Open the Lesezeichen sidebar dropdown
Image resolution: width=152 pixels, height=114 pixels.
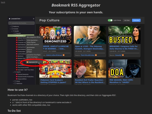click(x=21, y=19)
